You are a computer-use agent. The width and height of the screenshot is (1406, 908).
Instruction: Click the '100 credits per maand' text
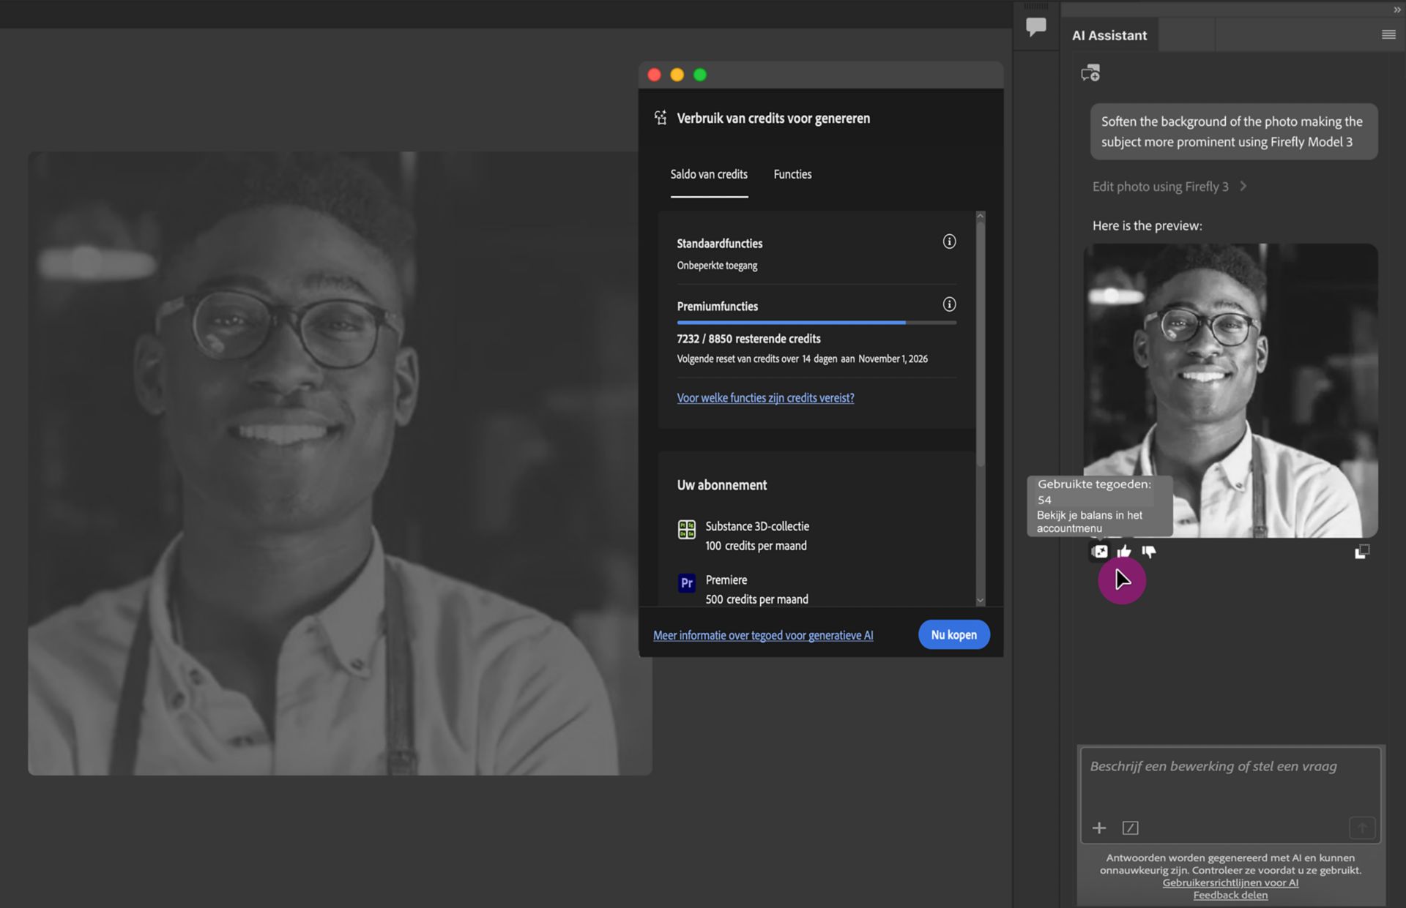click(756, 546)
